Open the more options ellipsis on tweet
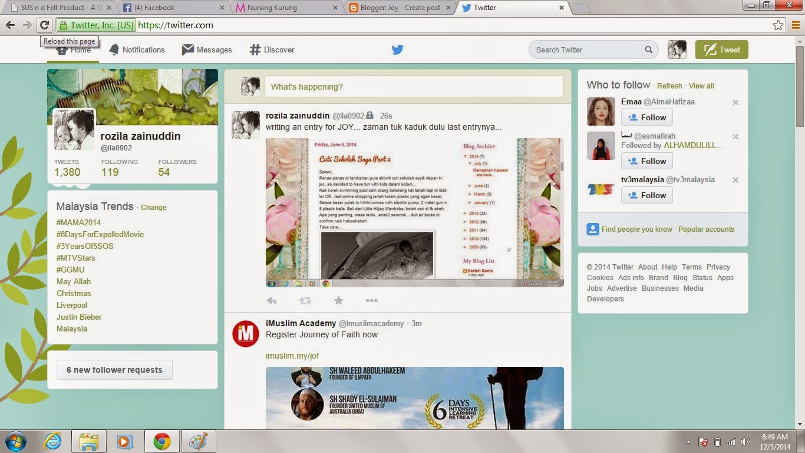The image size is (805, 453). 371,300
